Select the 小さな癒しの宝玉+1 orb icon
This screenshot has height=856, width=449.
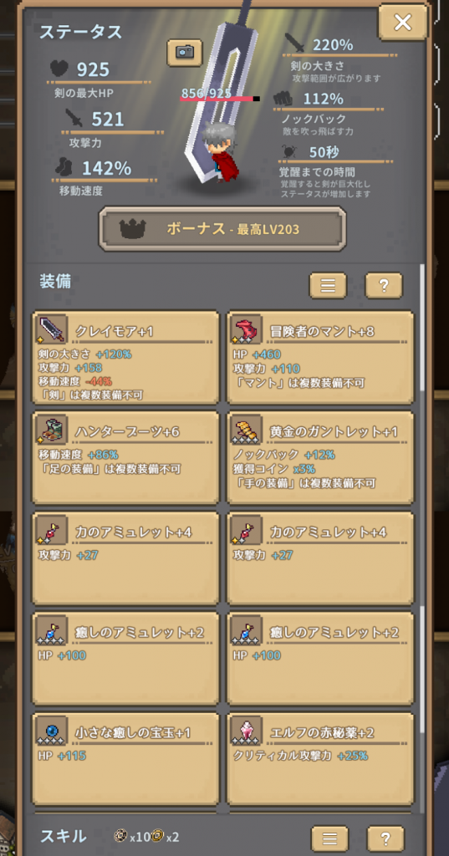point(51,731)
